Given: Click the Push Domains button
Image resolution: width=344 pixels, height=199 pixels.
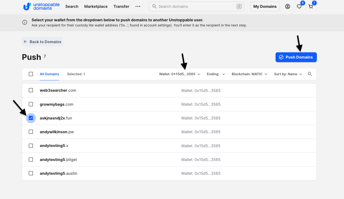Looking at the screenshot, I should point(296,57).
